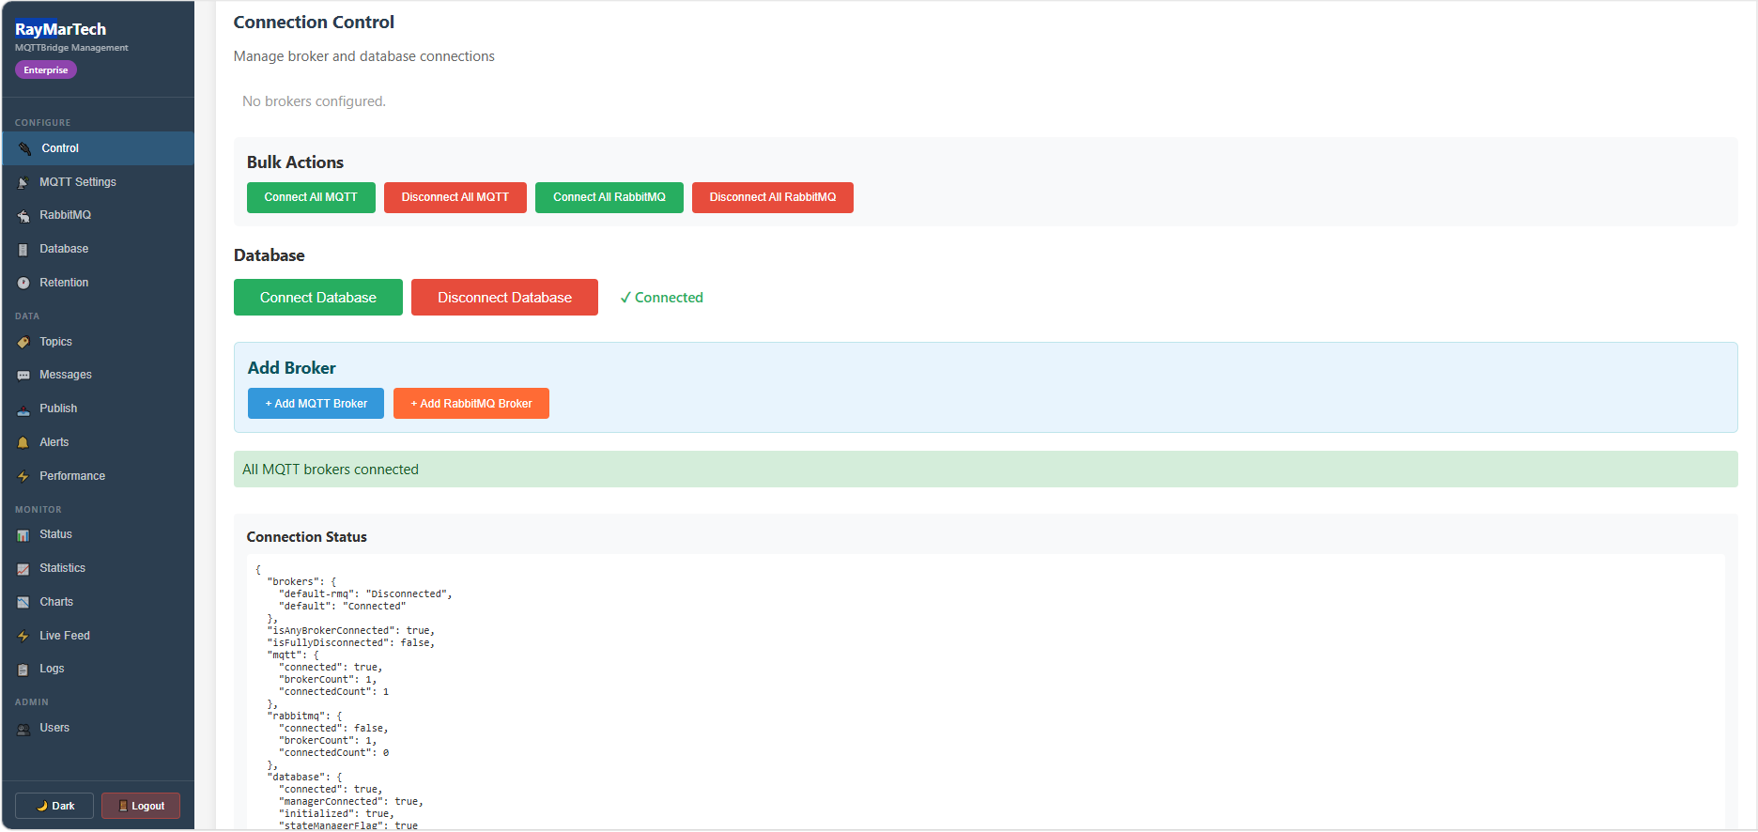Click the Messages speech bubble icon

click(23, 375)
